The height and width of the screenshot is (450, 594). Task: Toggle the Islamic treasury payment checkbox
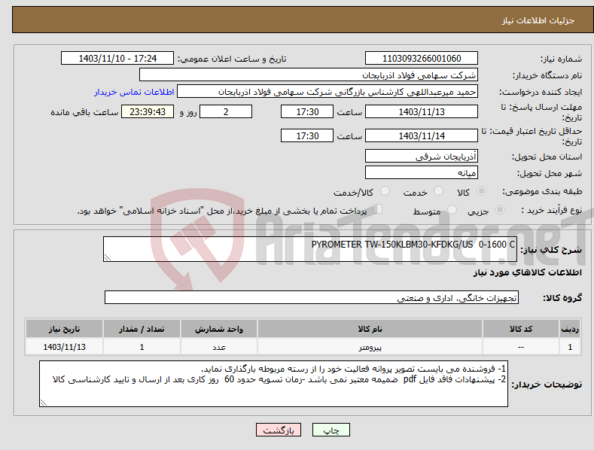click(377, 208)
